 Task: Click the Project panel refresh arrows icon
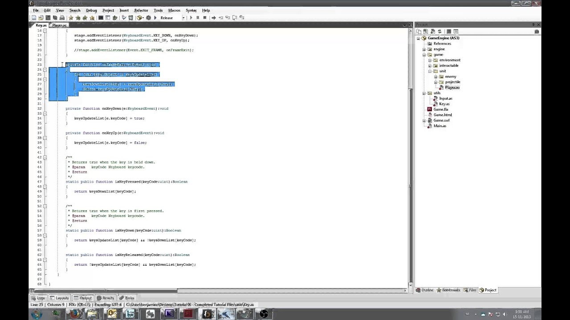pos(440,32)
